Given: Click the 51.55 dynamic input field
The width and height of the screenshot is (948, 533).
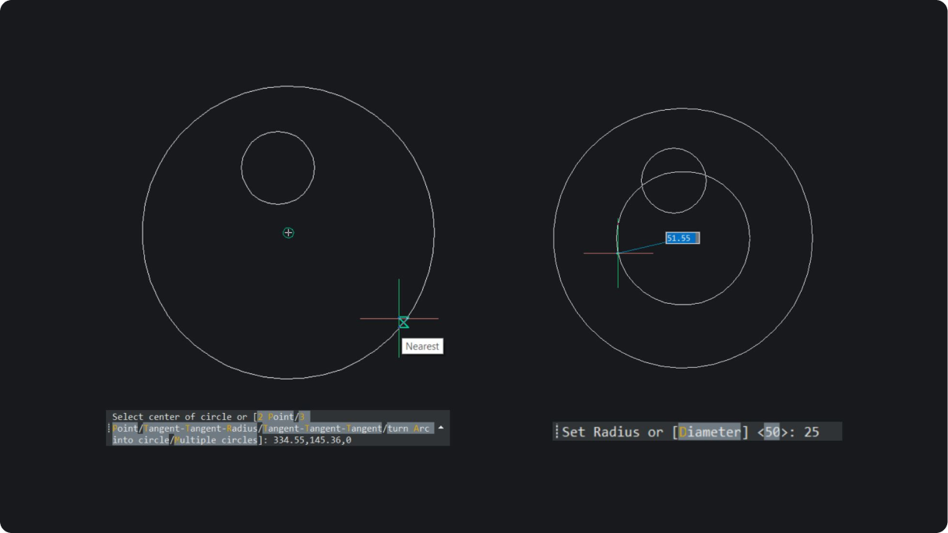Looking at the screenshot, I should coord(682,238).
